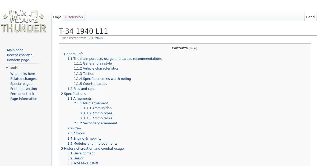Screen dimensions: 317x166
Task: Jump to 2.1.1.2 Ammo types
Action: [x=96, y=113]
